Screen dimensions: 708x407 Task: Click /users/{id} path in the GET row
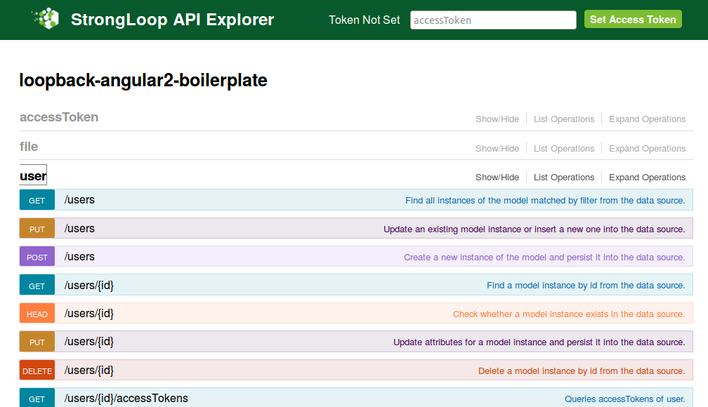[89, 285]
